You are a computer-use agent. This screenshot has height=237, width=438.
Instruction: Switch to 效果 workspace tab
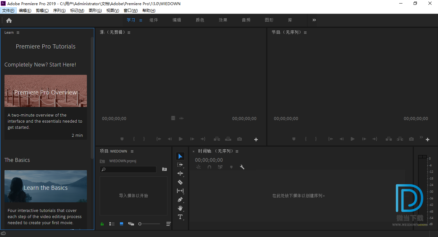pos(223,20)
